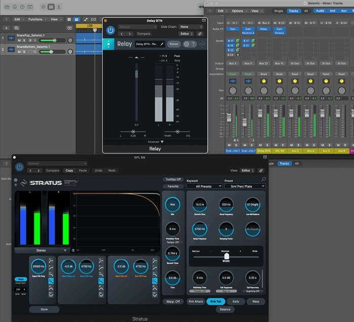Click the duplicate track icon beside plus
Viewport: 354px width, 322px height.
[x=16, y=28]
